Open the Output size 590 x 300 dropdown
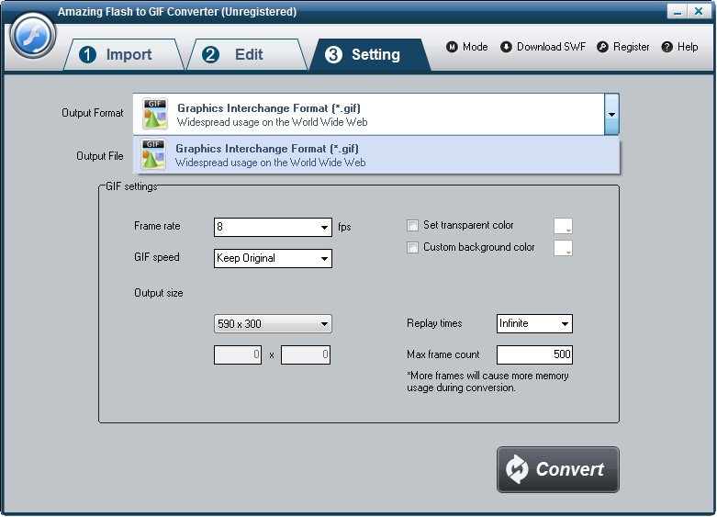This screenshot has height=517, width=717. (273, 324)
